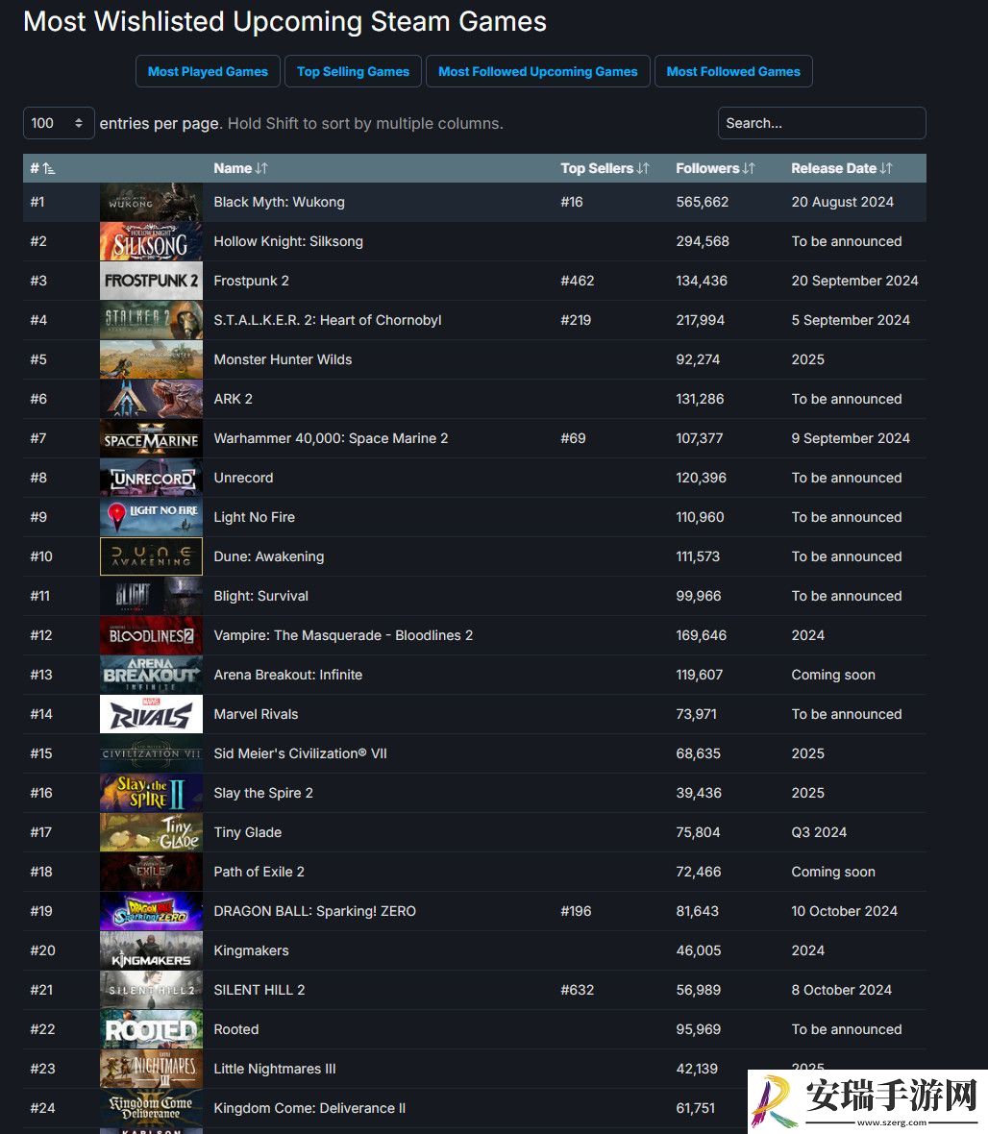
Task: Open S.T.A.L.K.E.R. 2 thumbnail image
Action: click(x=151, y=320)
